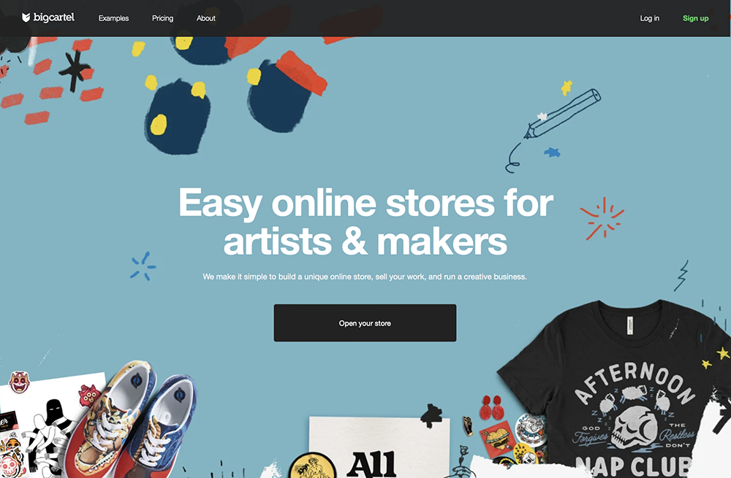This screenshot has width=731, height=478.
Task: Click the Big Cartel shield logo icon
Action: (26, 18)
